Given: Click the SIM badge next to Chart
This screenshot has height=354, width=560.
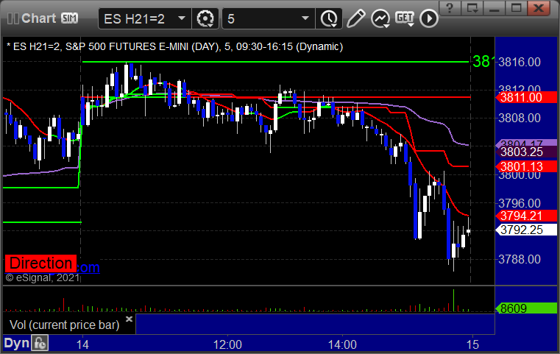Looking at the screenshot, I should click(x=69, y=18).
